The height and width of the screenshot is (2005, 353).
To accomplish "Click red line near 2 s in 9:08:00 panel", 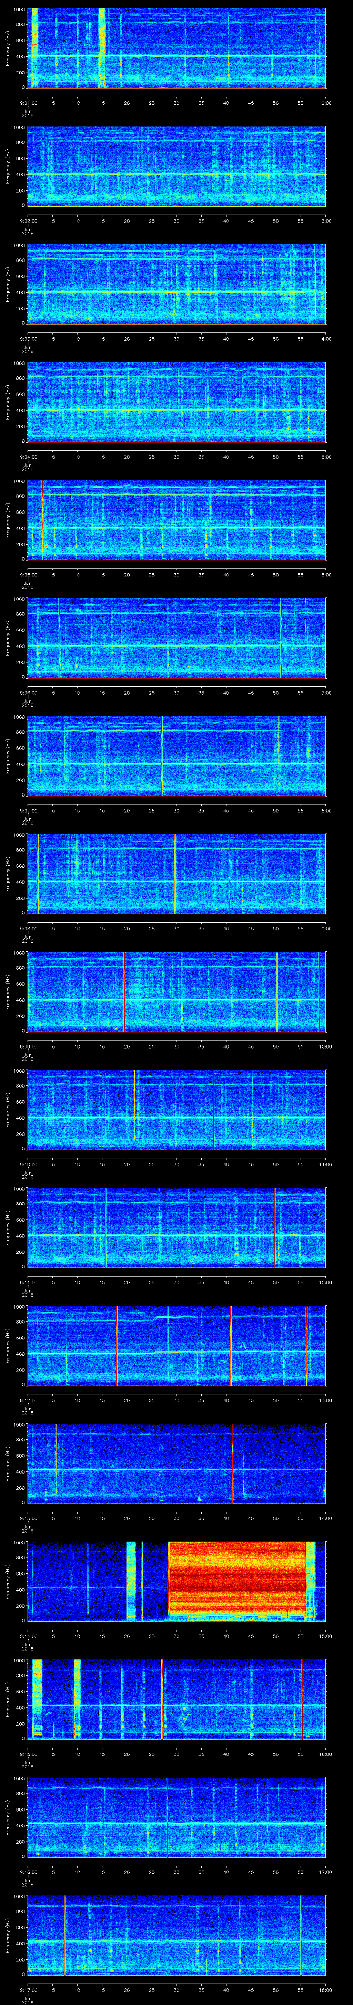I will (x=37, y=874).
